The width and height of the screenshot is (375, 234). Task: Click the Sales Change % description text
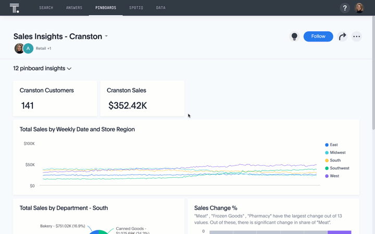click(x=268, y=219)
